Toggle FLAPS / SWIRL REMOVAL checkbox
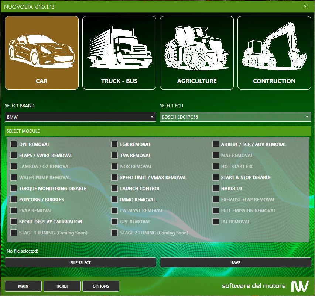The image size is (315, 296). tap(14, 155)
